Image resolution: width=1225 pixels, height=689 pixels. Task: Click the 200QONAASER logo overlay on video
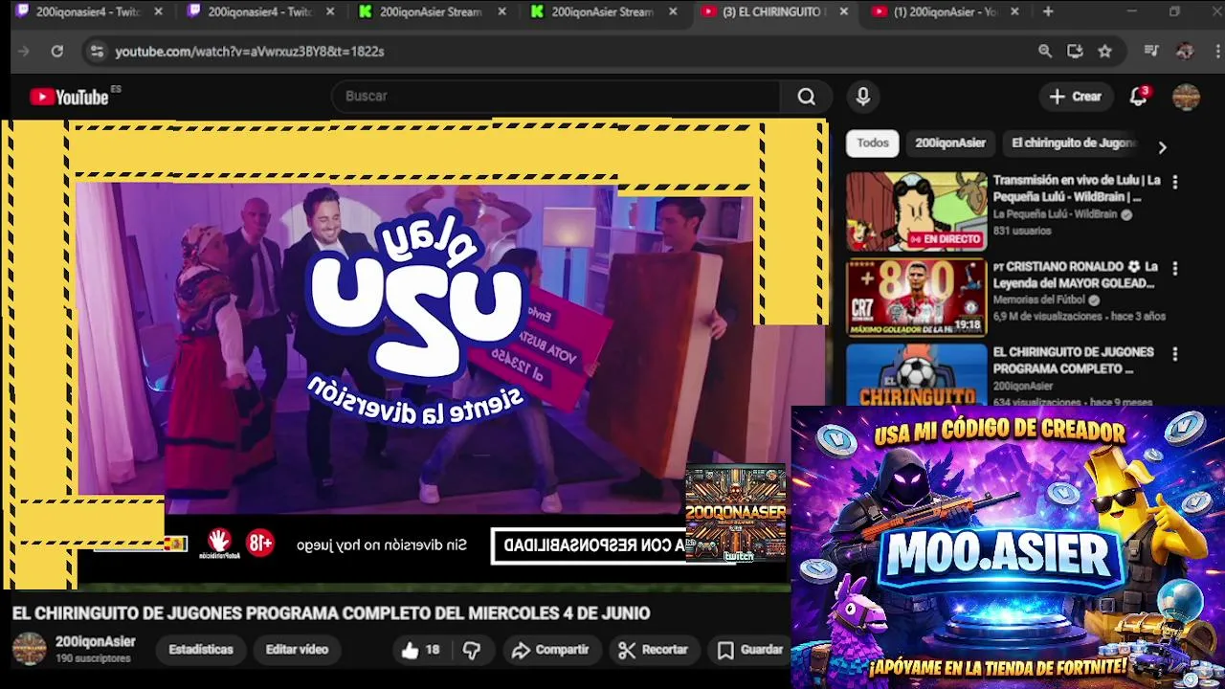(x=736, y=514)
